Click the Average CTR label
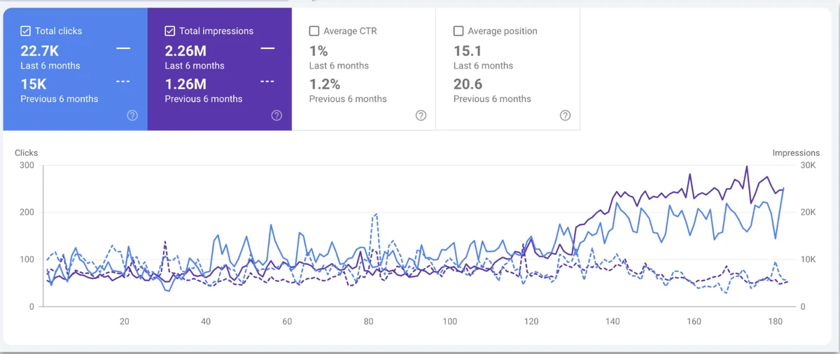The height and width of the screenshot is (354, 840). coord(350,31)
